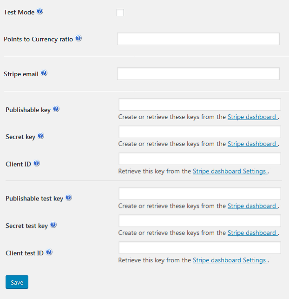
Task: Focus the Client ID input field
Action: (200, 159)
